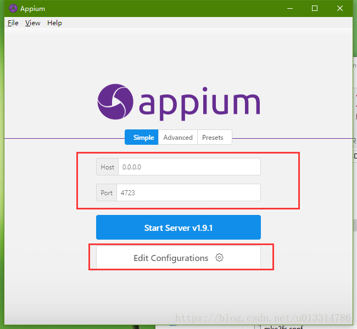Image resolution: width=357 pixels, height=329 pixels.
Task: Click the Host label
Action: (108, 167)
